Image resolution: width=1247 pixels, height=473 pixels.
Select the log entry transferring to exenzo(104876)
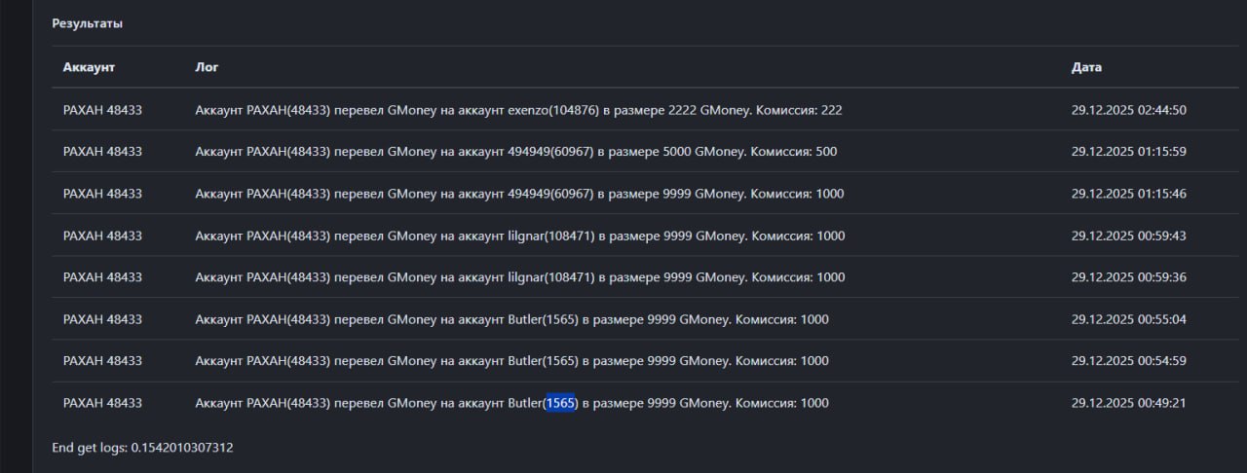tap(517, 110)
